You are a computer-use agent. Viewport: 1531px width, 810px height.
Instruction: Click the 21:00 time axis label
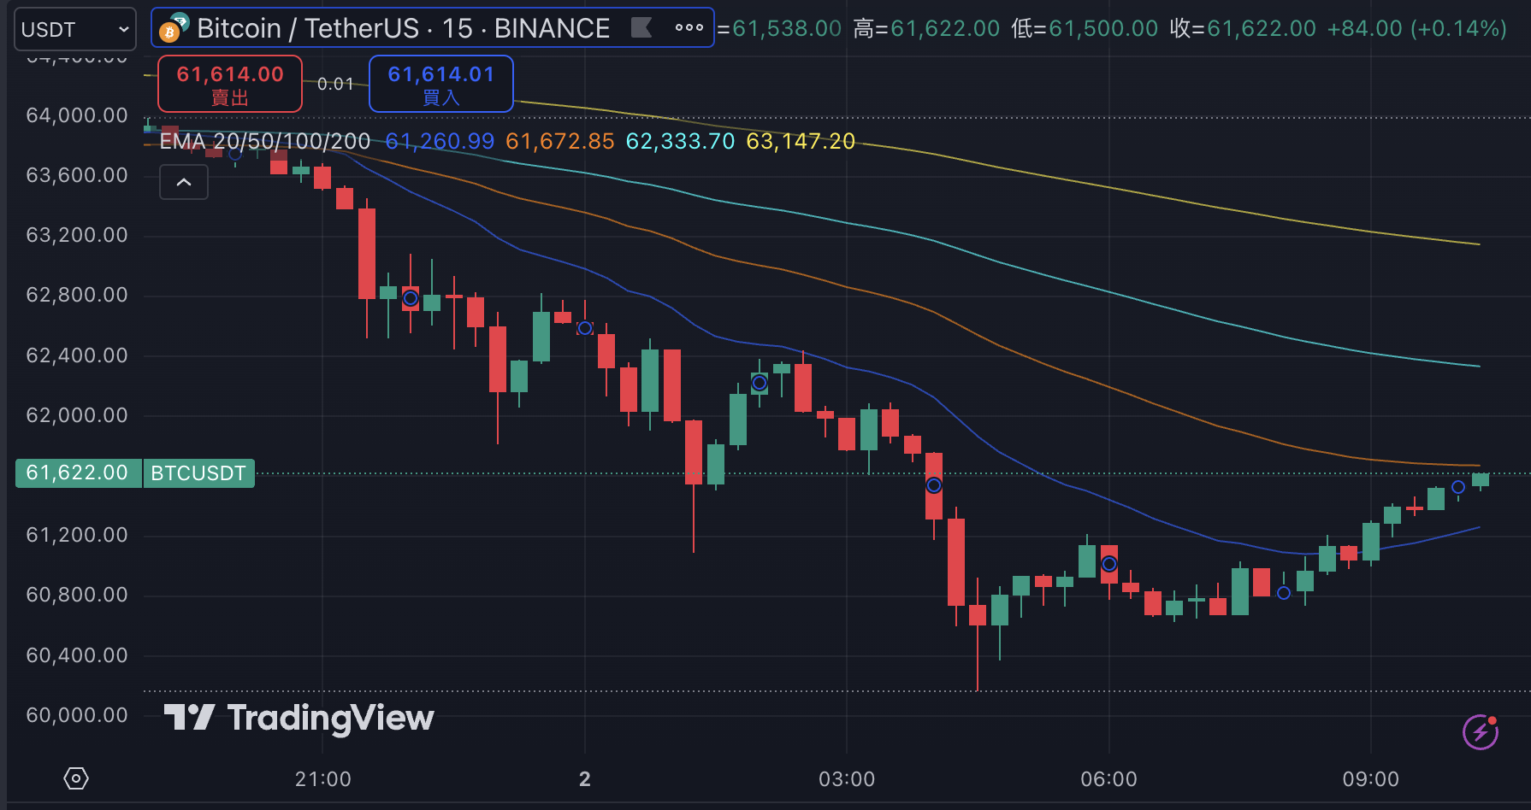coord(322,778)
